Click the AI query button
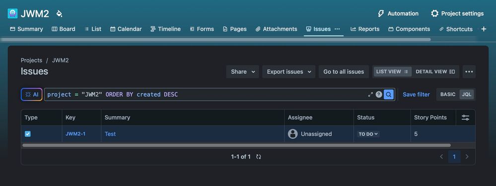 tap(32, 94)
